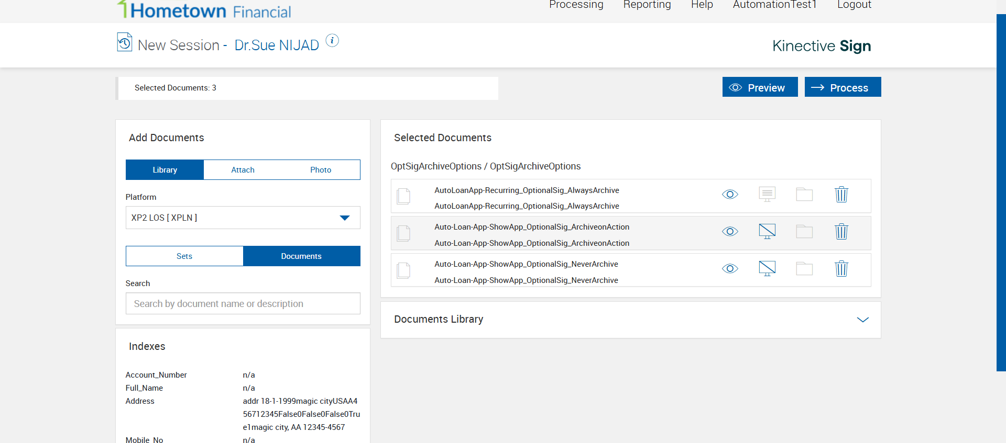Image resolution: width=1006 pixels, height=443 pixels.
Task: Click the Process button
Action: point(843,87)
